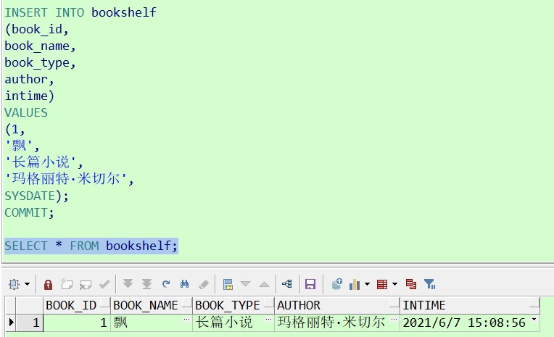Click the 2021/6/7 15:08:56 intime cell
The width and height of the screenshot is (554, 337).
[470, 323]
